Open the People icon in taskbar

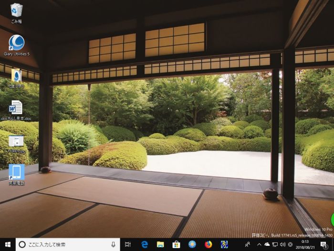pos(248,244)
